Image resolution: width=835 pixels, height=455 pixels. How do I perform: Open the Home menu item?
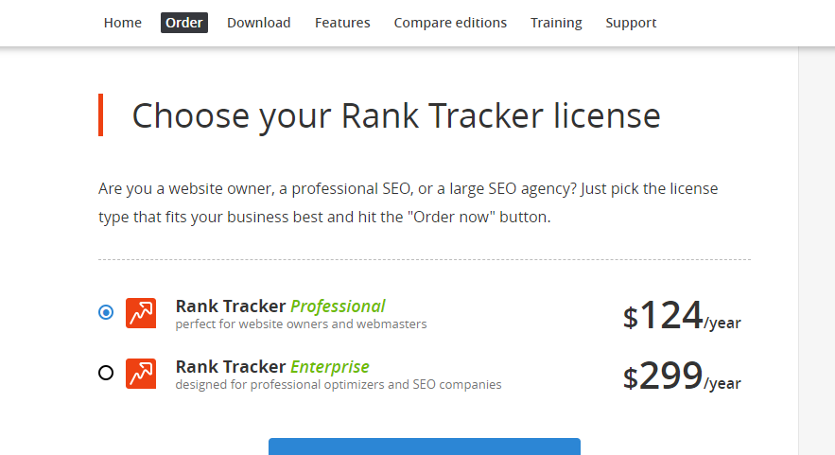tap(123, 23)
